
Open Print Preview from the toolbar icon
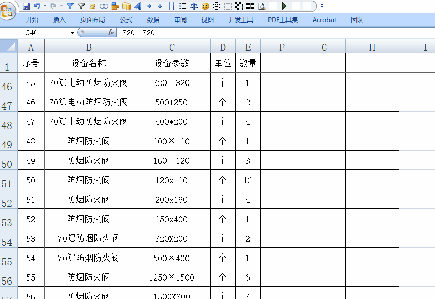coord(261,6)
